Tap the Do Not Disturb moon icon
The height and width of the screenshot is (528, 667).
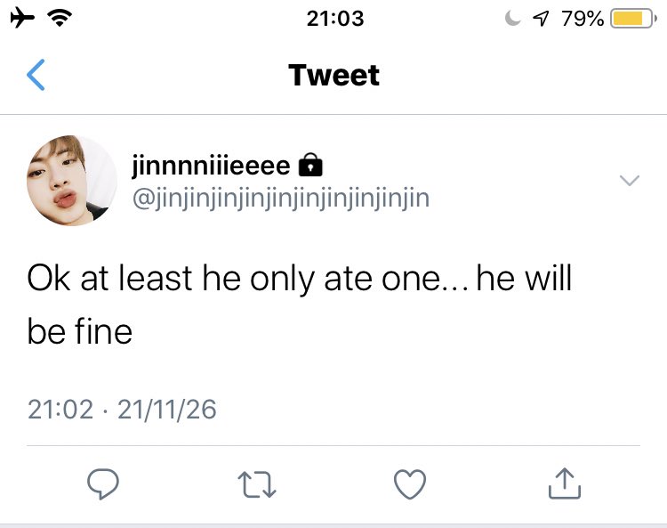pos(513,18)
